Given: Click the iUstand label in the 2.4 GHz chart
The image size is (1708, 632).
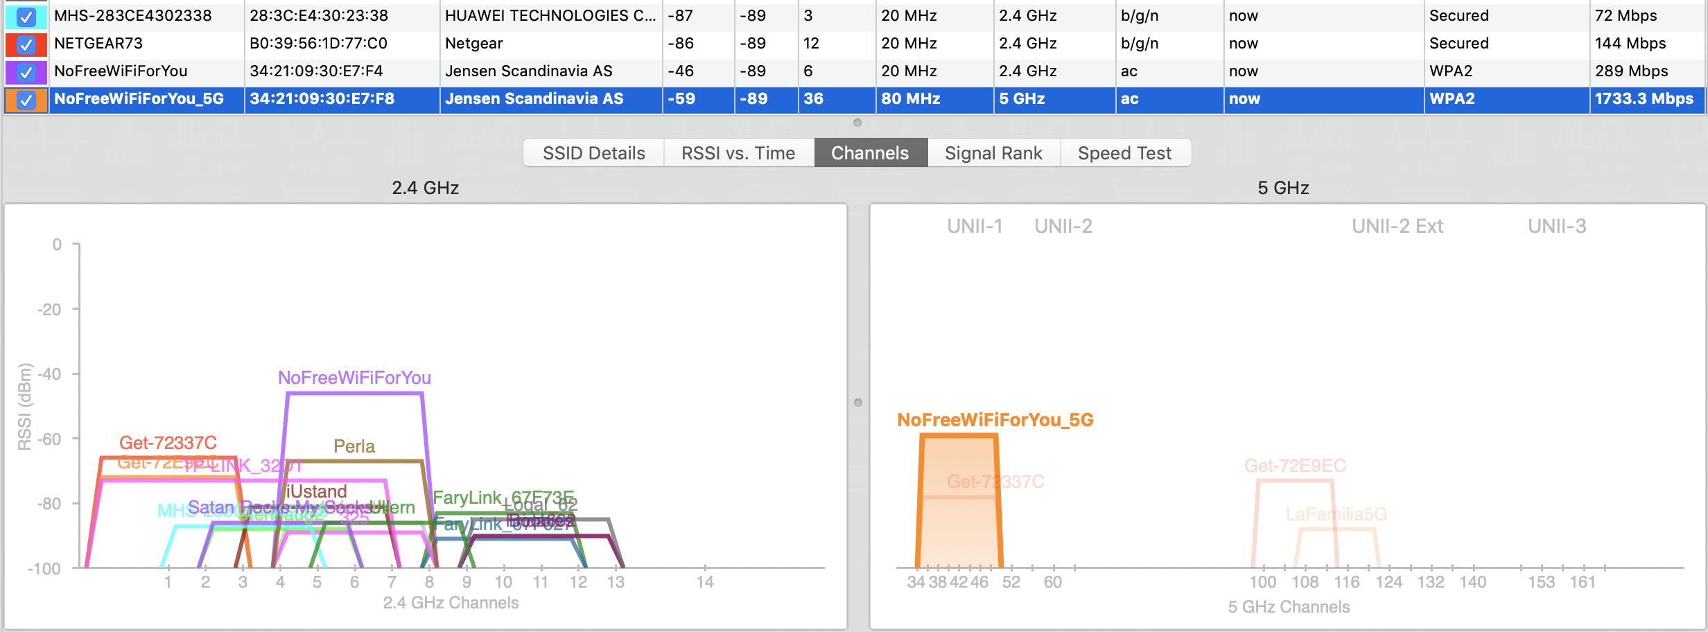Looking at the screenshot, I should click(x=316, y=491).
